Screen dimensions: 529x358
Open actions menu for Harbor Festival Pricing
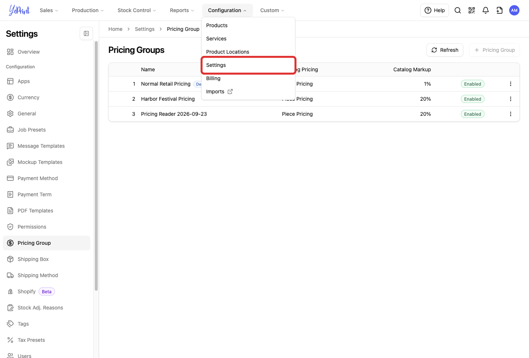[511, 99]
